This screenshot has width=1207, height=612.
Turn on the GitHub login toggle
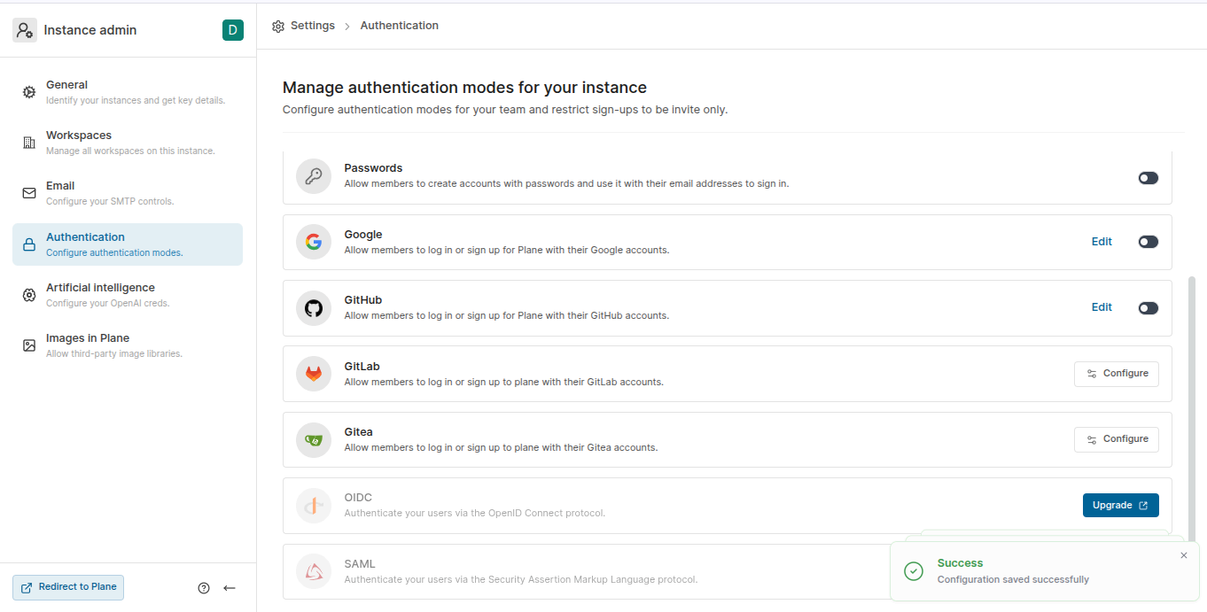[x=1148, y=308]
